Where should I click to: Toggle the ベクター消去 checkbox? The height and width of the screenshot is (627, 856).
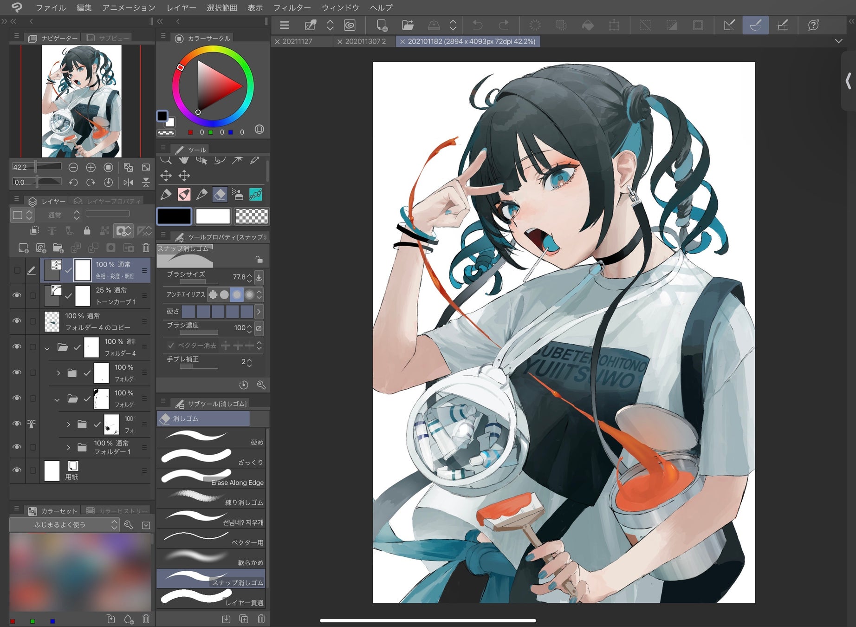(171, 346)
